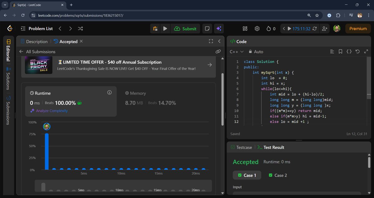Select the Accepted tab
This screenshot has width=374, height=198.
coord(65,42)
